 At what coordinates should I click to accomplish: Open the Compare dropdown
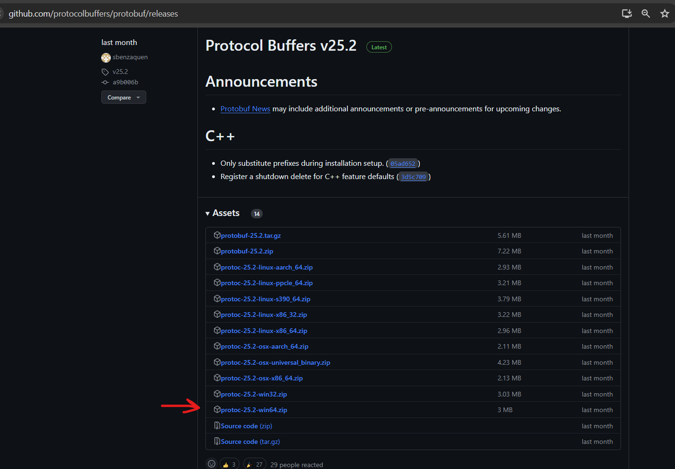point(124,97)
